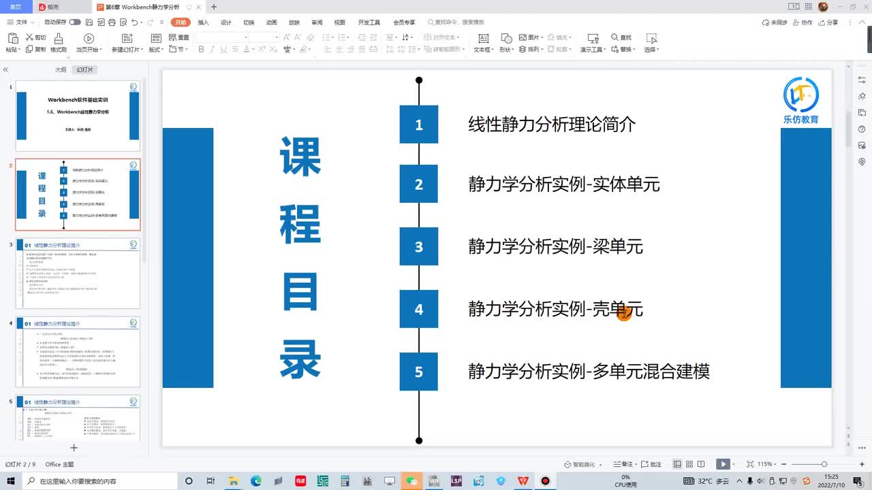Open the Section (节) dropdown
The width and height of the screenshot is (872, 490).
click(x=178, y=50)
